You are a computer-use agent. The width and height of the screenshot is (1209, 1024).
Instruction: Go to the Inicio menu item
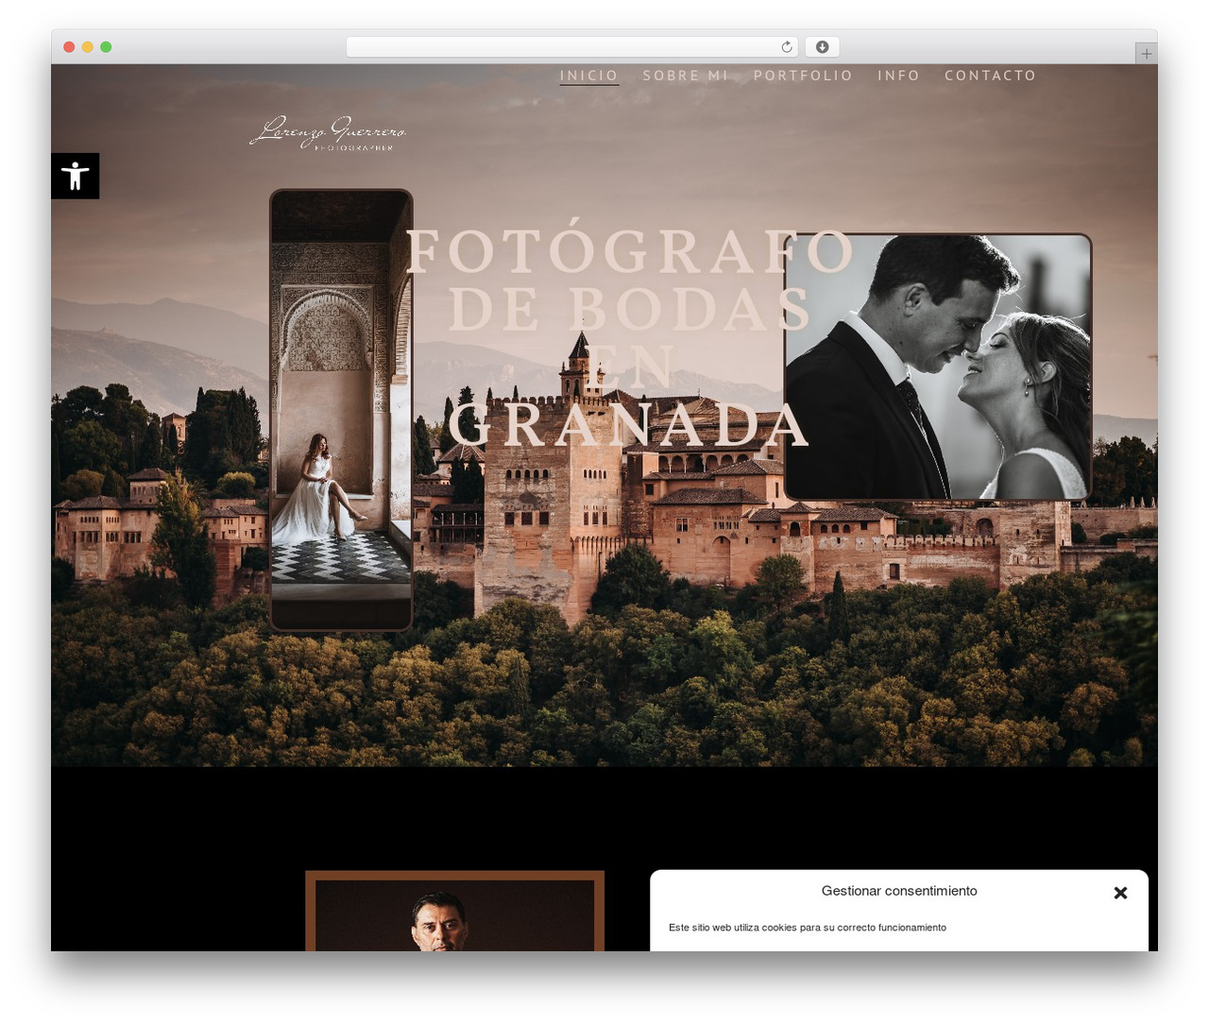(x=589, y=76)
